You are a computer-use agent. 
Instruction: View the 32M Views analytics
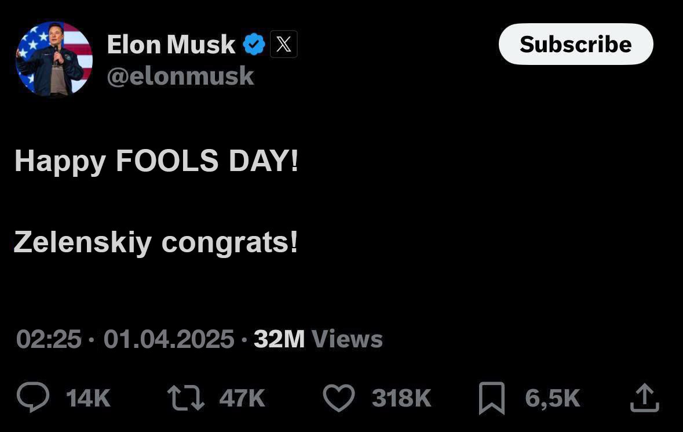tap(318, 339)
